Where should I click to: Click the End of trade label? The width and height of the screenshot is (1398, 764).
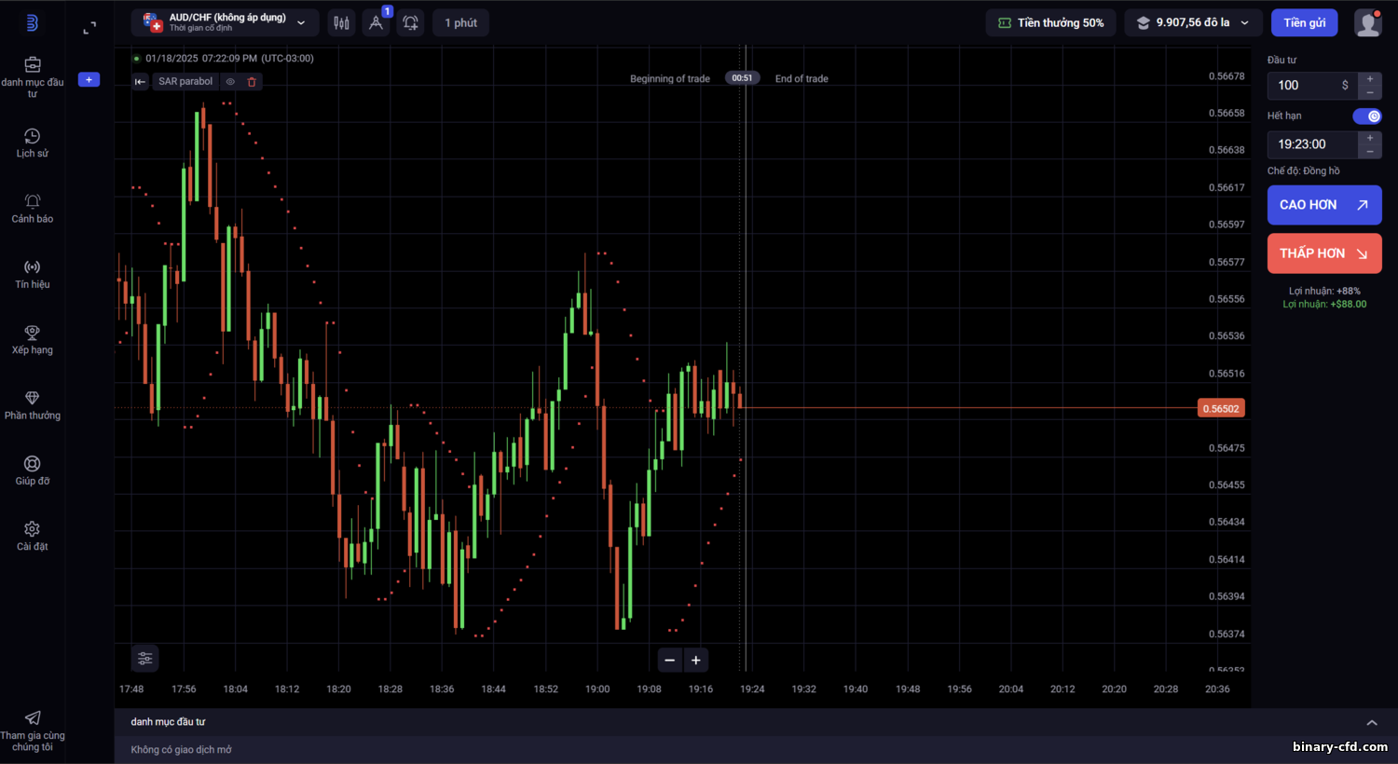(x=802, y=79)
